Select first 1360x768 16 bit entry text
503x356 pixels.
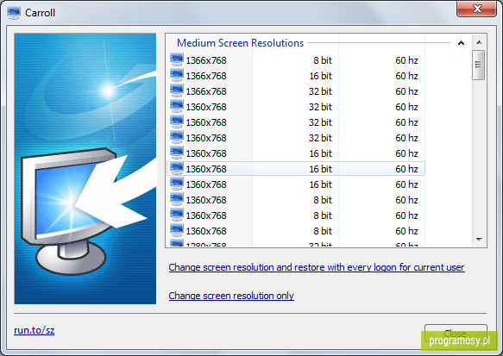click(x=206, y=153)
